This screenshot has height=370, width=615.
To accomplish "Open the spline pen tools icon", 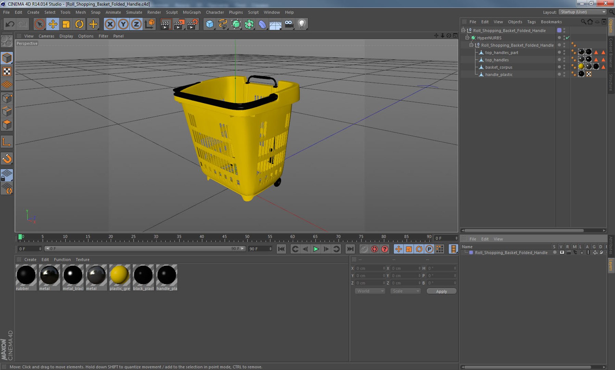I will [223, 24].
